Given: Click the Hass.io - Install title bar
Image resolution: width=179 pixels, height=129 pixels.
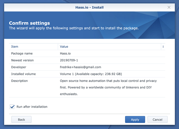Looking at the screenshot, I should point(89,8).
